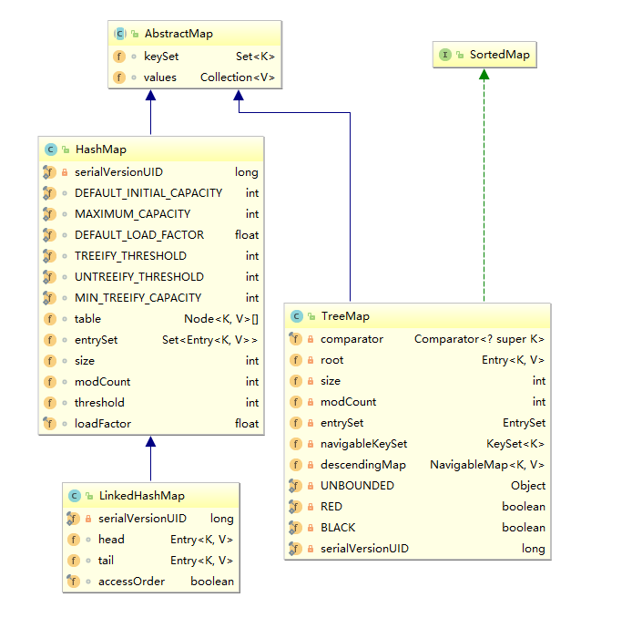The image size is (632, 618).
Task: Click the SortedMap interface icon
Action: pyautogui.click(x=445, y=55)
